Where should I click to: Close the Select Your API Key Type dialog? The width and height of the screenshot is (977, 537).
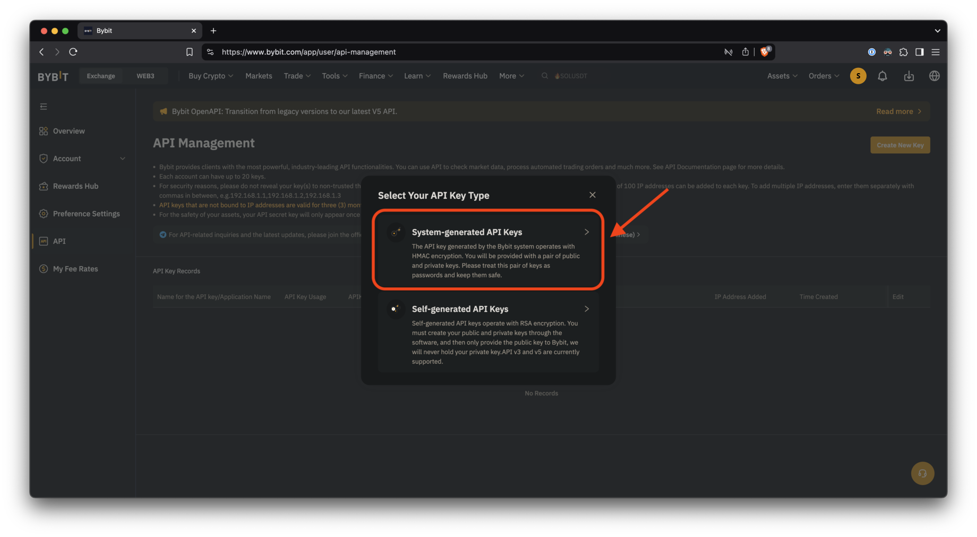(592, 195)
